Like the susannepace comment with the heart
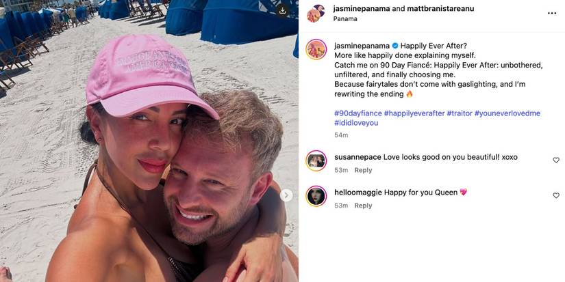Screen dimensions: 565x282 [556, 160]
